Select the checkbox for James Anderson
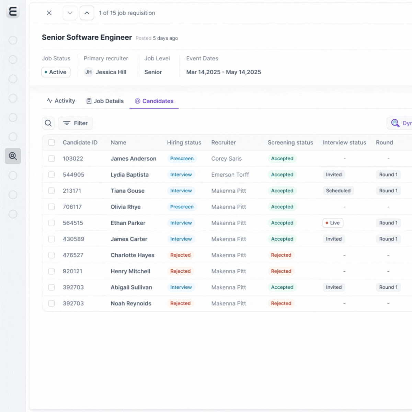This screenshot has height=412, width=412. (x=51, y=159)
